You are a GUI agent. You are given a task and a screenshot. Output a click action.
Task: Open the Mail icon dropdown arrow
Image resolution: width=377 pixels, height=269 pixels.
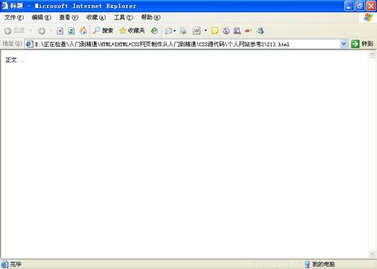pos(174,31)
